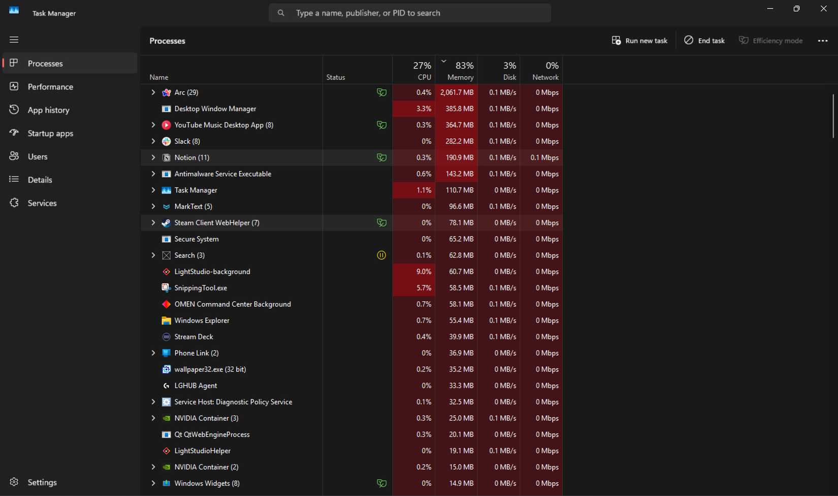
Task: Toggle Efficiency mode for the selected process
Action: [x=771, y=40]
